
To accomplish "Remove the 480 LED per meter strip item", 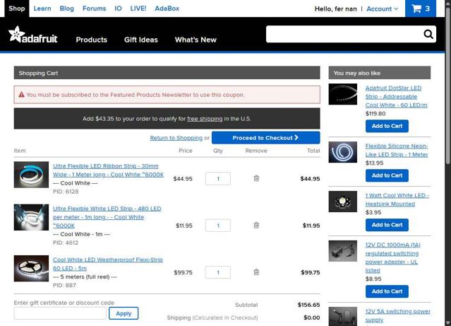I will (256, 225).
